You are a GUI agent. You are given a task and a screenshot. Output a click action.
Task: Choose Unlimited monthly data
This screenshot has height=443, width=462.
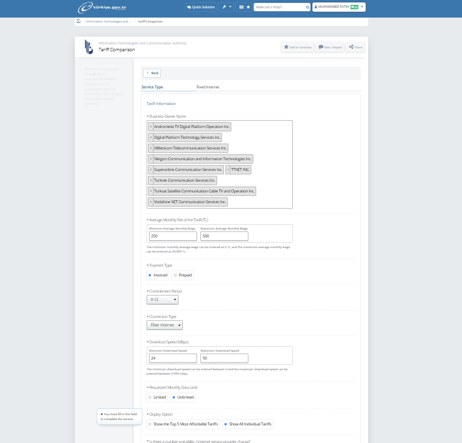183,398
